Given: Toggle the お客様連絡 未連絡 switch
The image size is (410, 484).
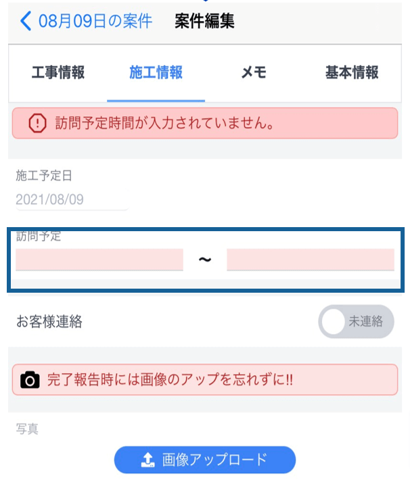Looking at the screenshot, I should tap(356, 322).
